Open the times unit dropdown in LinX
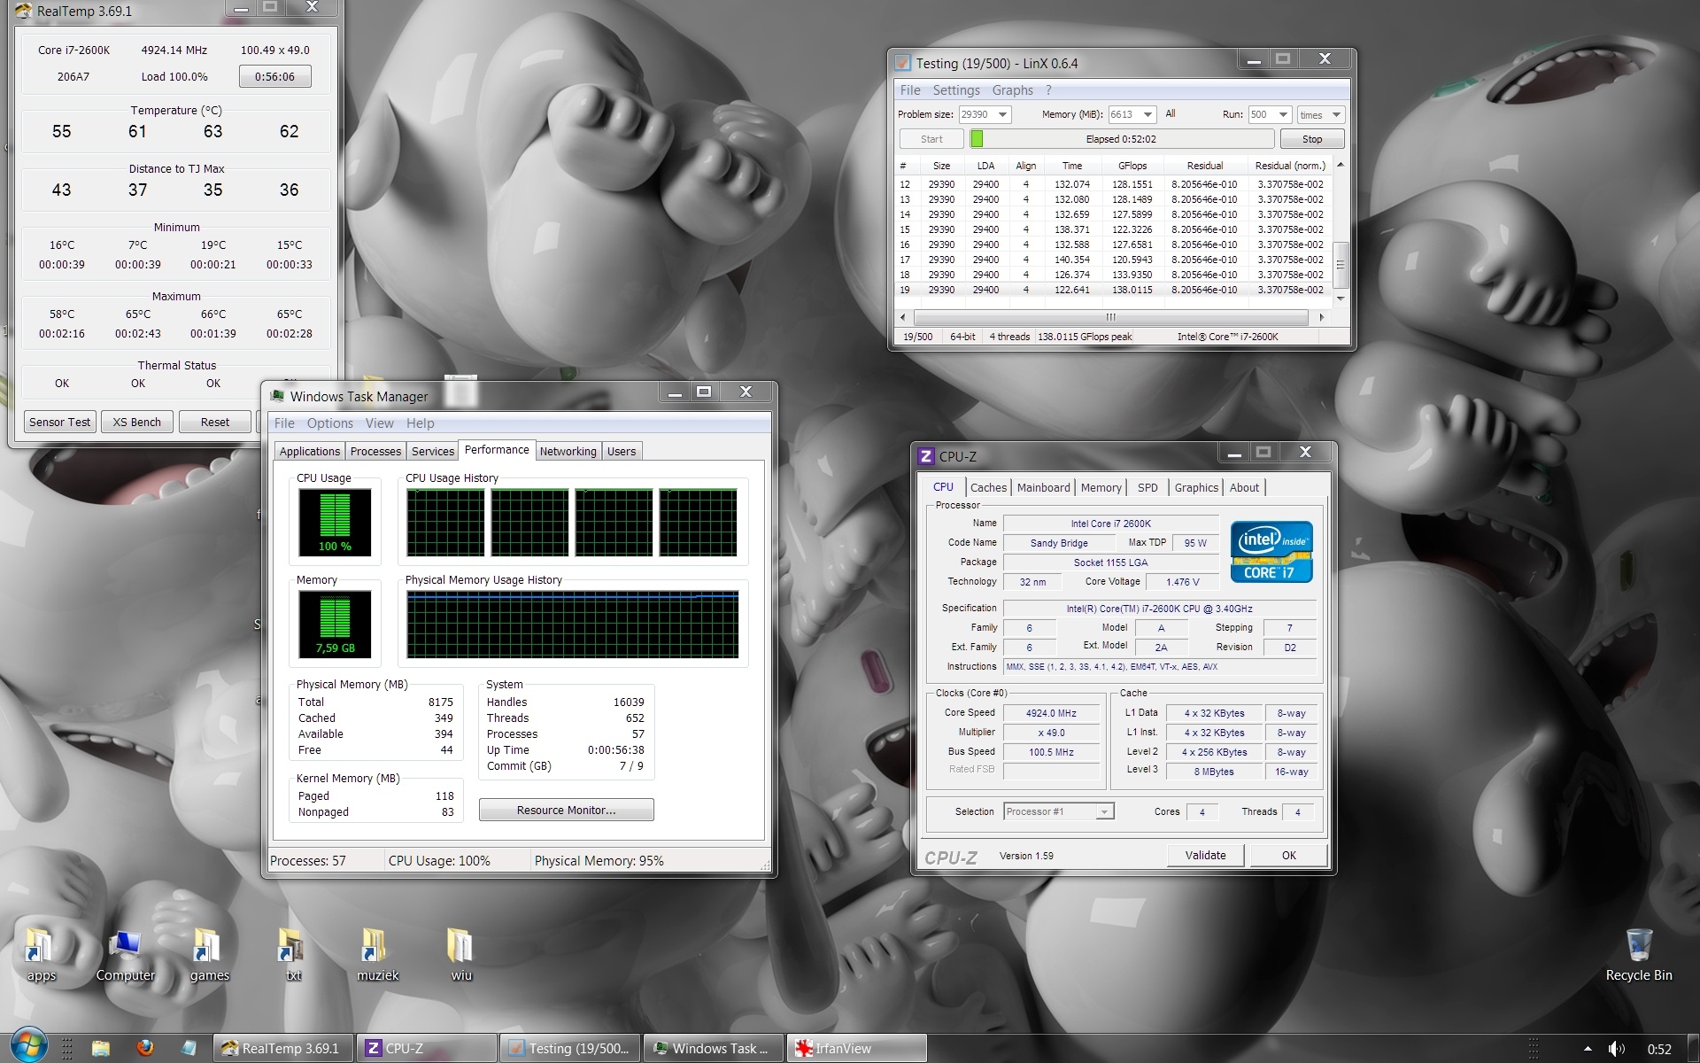The width and height of the screenshot is (1700, 1063). (x=1336, y=115)
